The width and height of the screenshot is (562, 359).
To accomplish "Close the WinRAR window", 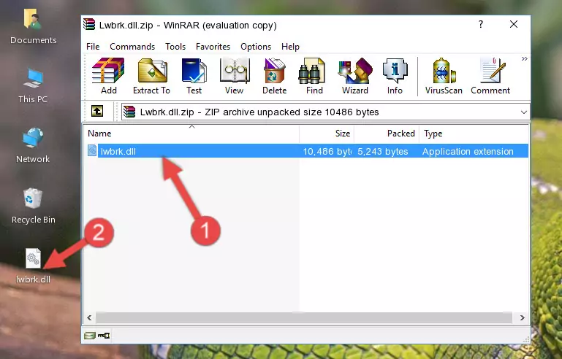I will point(513,24).
